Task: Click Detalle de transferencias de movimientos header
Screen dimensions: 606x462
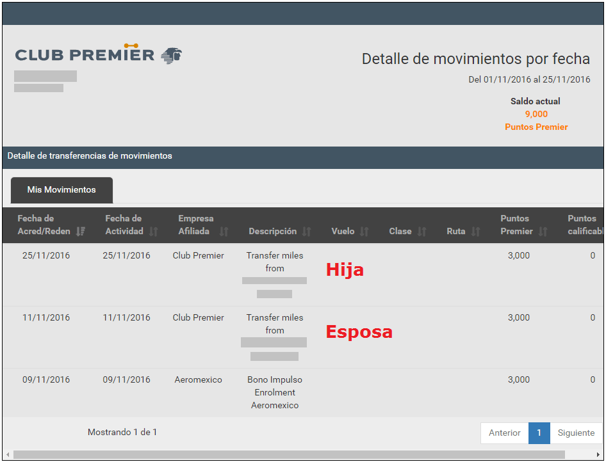Action: click(x=90, y=156)
